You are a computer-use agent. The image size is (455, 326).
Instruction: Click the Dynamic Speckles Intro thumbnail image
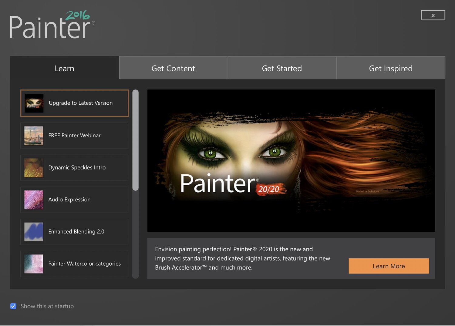coord(34,168)
